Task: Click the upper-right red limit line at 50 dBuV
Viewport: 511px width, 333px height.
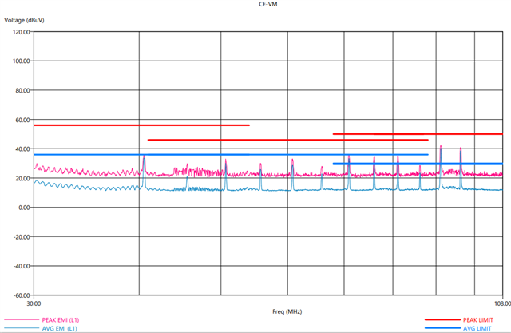Action: click(x=418, y=134)
